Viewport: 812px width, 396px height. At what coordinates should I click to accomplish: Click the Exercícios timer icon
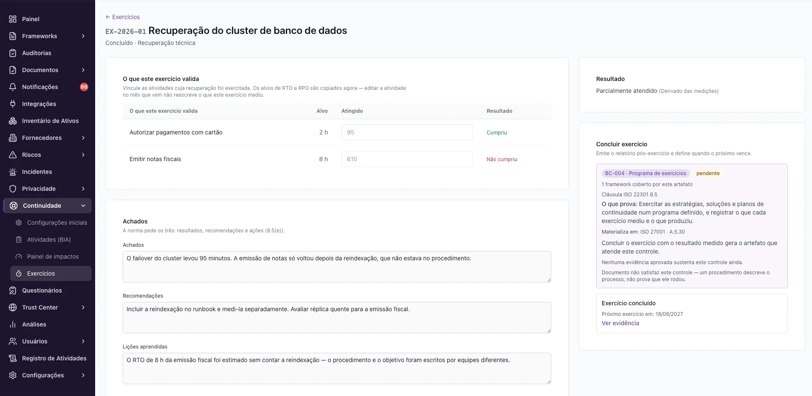click(19, 273)
